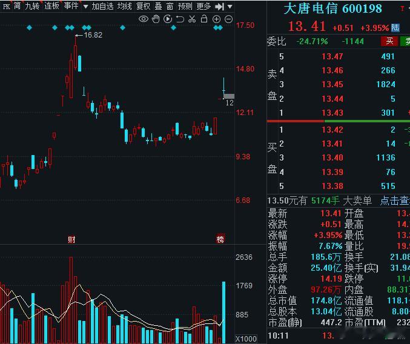The height and width of the screenshot is (344, 410).
Task: Open the 预测 forecast feature
Action: click(x=185, y=6)
